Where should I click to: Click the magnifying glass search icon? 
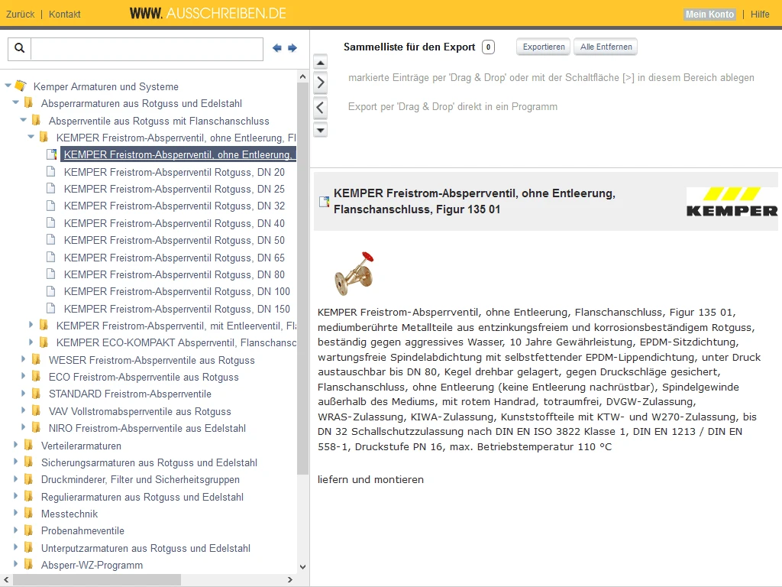coord(19,48)
